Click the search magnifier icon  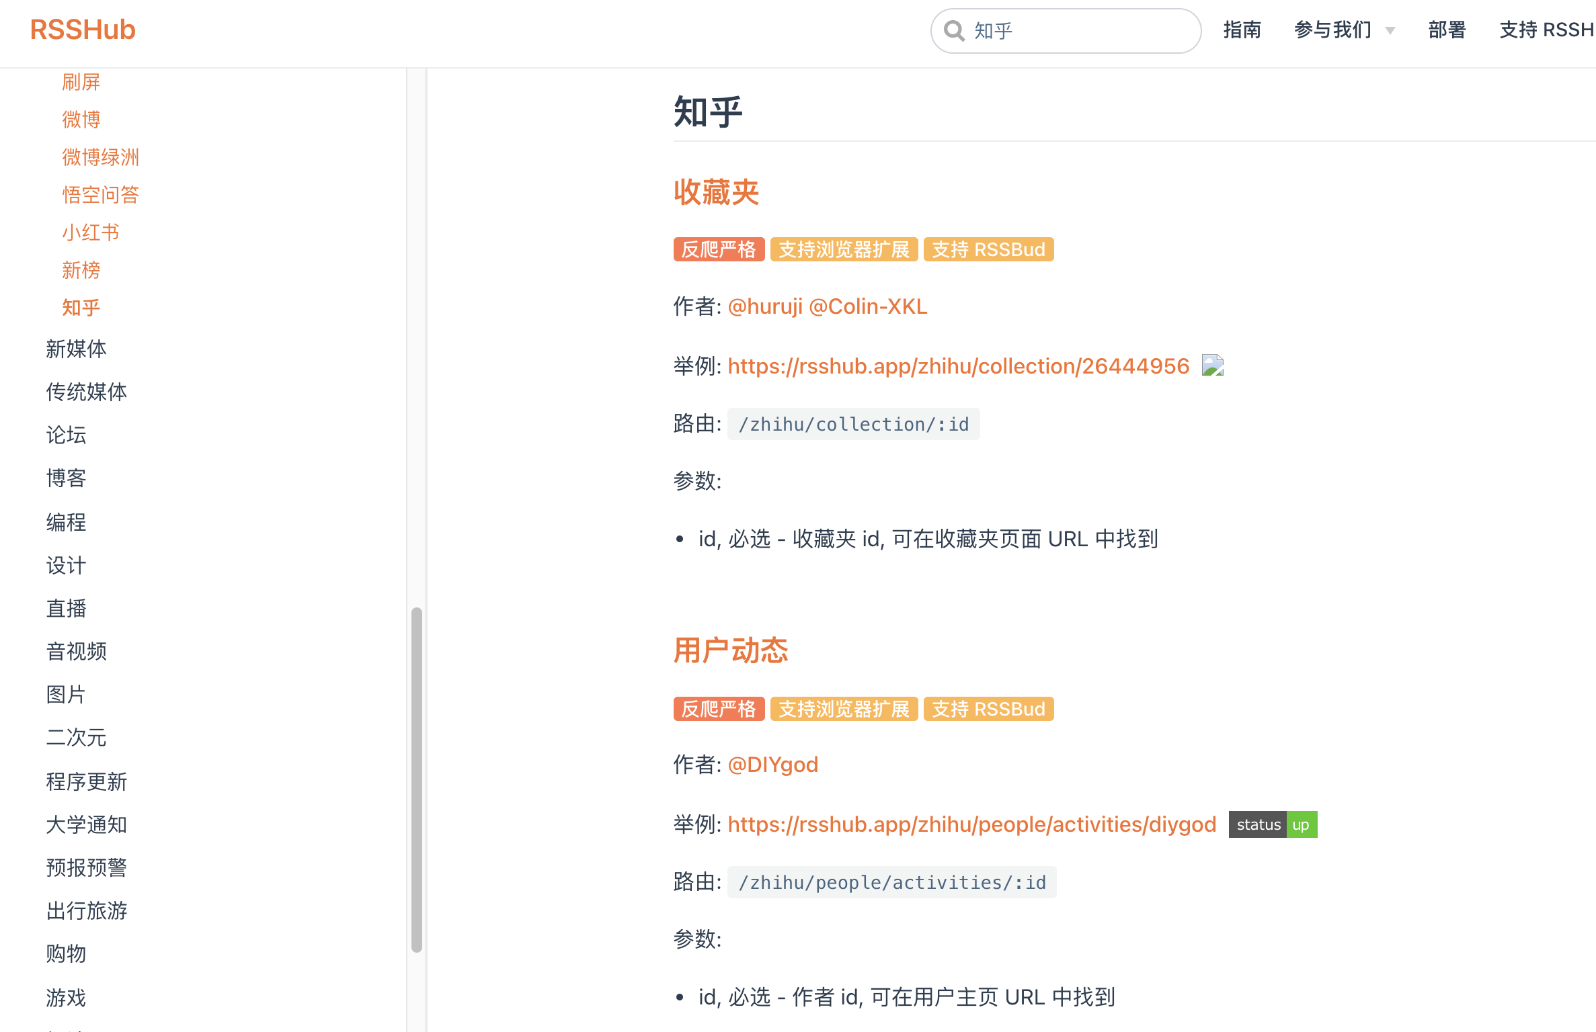click(953, 30)
